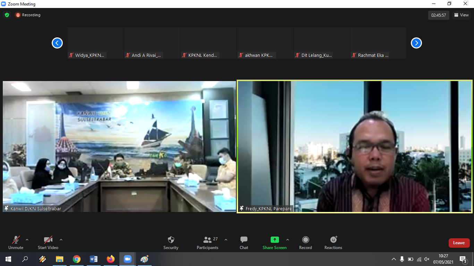The image size is (474, 266).
Task: Expand Participants options caret
Action: [226, 240]
